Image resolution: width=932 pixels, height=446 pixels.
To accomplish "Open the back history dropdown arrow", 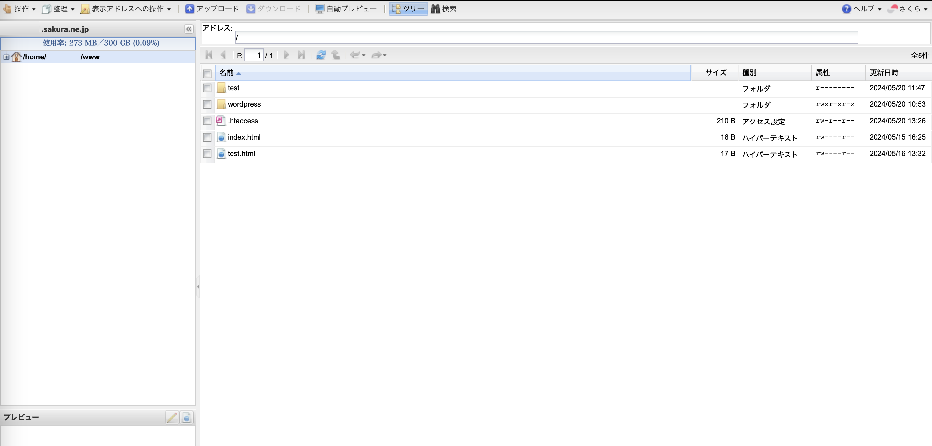I will pos(364,56).
